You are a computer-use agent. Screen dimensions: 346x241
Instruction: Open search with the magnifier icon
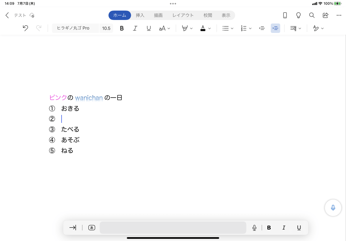coord(312,15)
